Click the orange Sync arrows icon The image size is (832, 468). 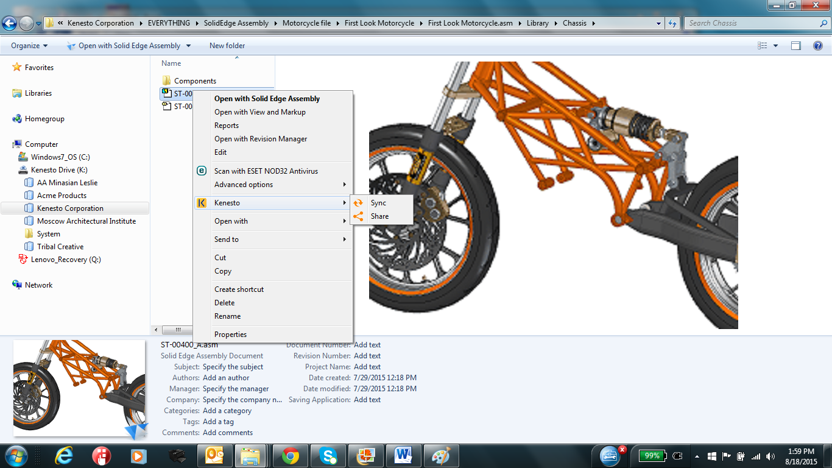(358, 203)
